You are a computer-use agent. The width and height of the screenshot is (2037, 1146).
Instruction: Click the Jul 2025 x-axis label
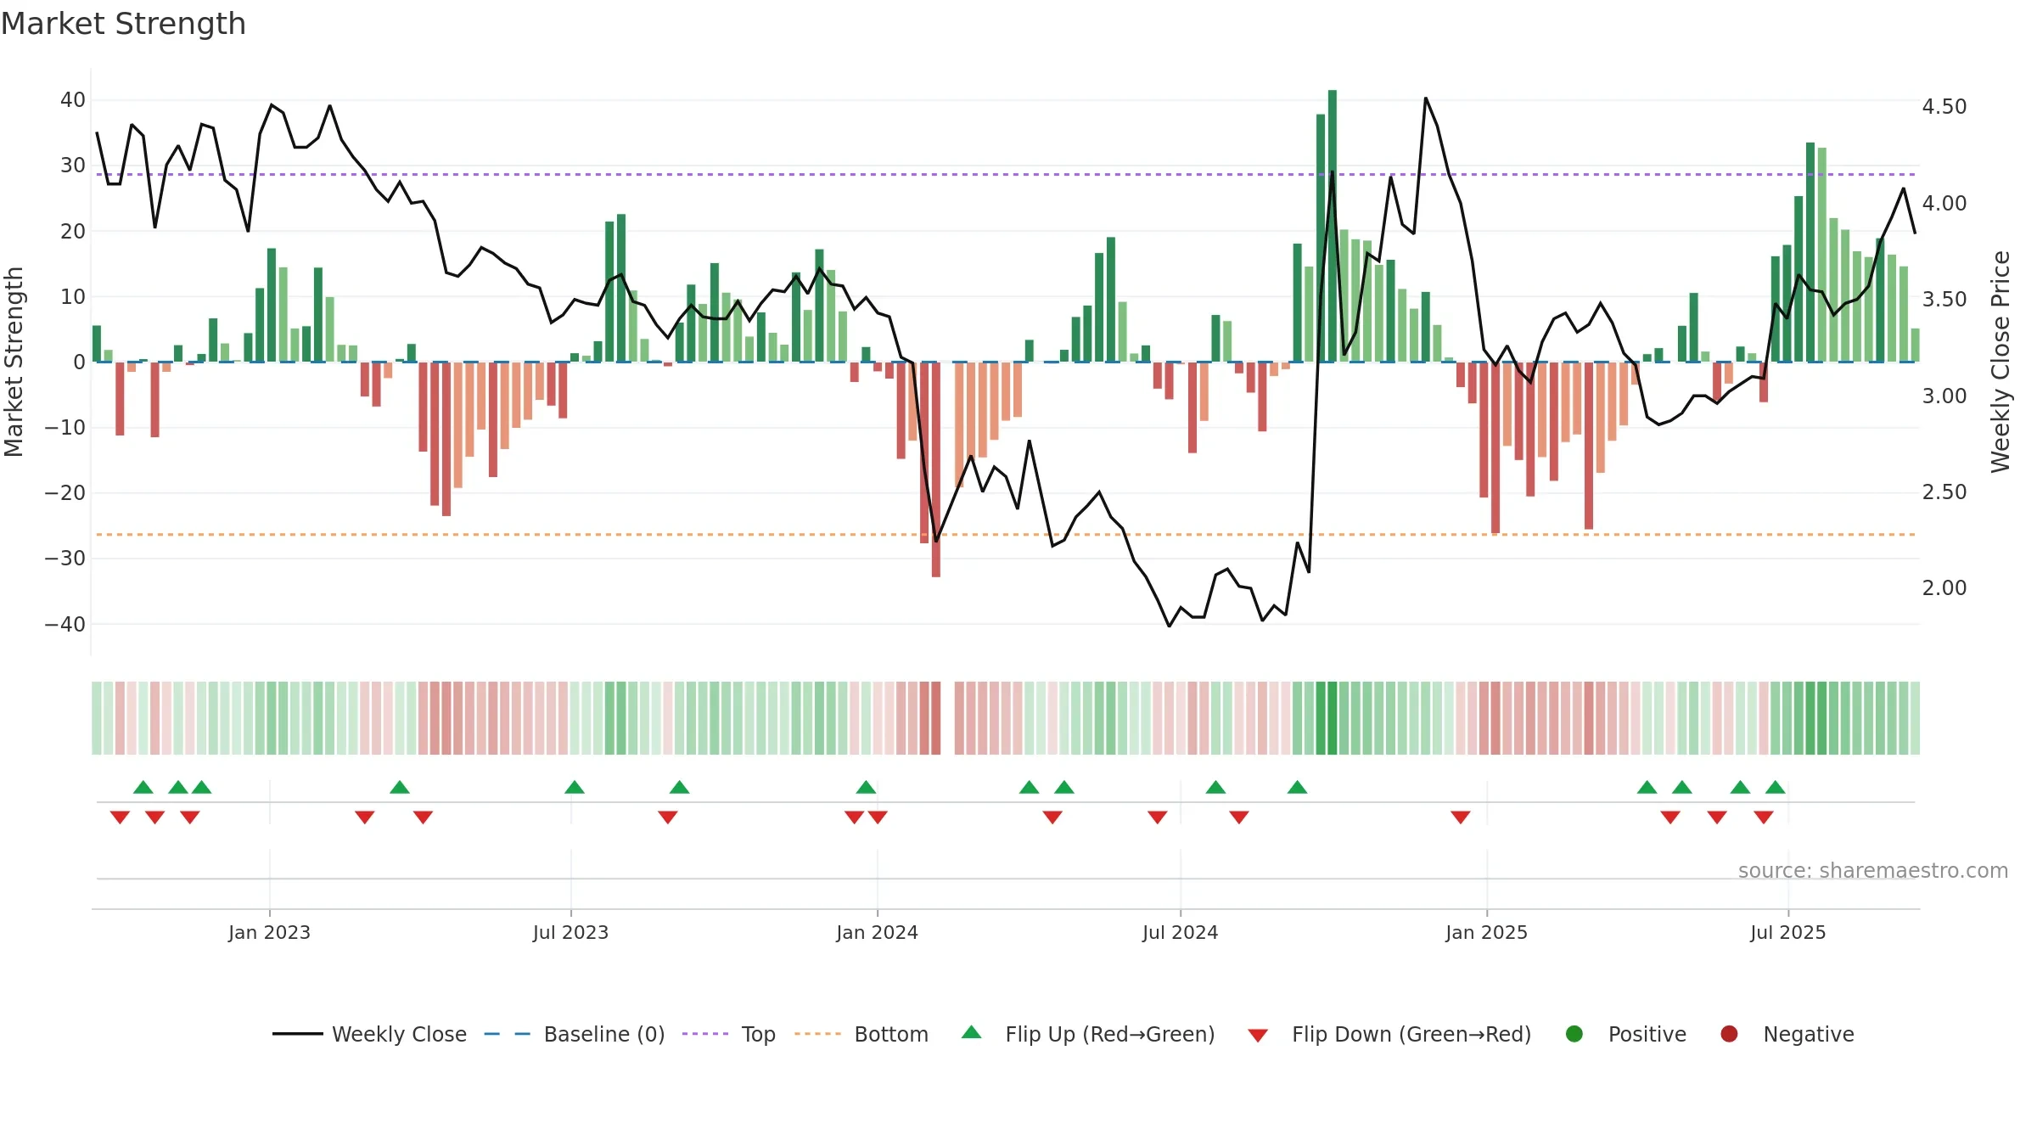[x=1787, y=932]
